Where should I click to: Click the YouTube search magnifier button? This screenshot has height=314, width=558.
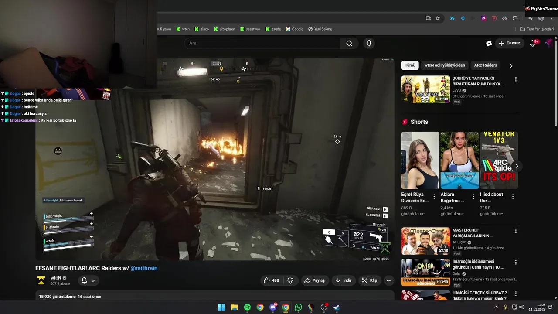click(x=349, y=43)
